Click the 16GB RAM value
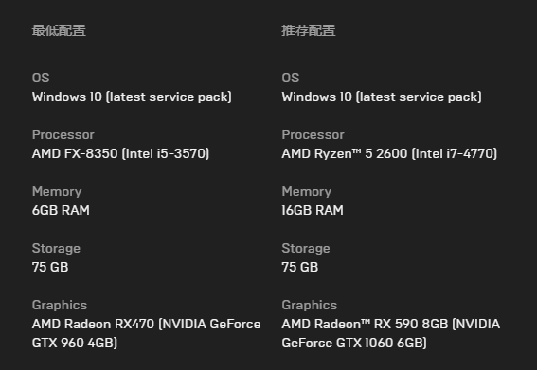 [x=313, y=210]
